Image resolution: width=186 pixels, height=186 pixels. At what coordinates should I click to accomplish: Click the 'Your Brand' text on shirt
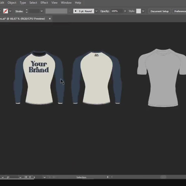click(39, 67)
